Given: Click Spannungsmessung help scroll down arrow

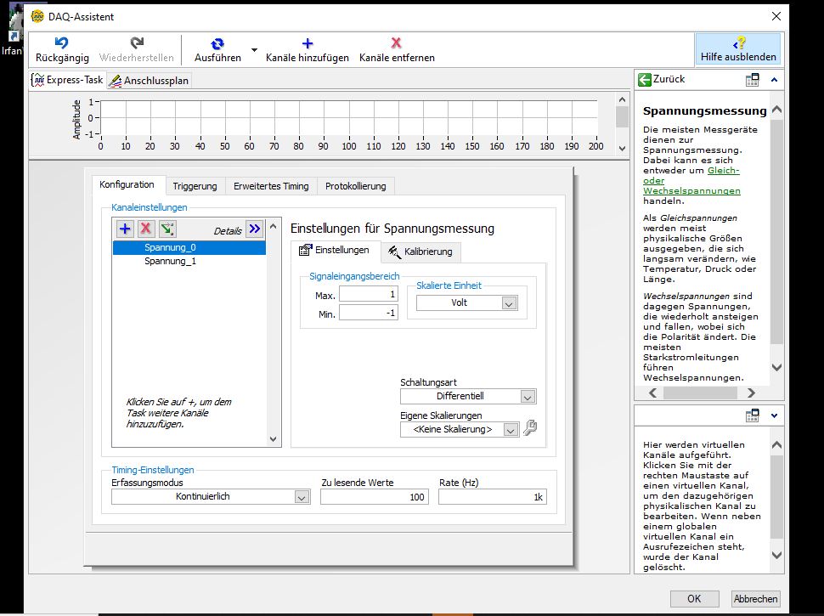Looking at the screenshot, I should (776, 367).
